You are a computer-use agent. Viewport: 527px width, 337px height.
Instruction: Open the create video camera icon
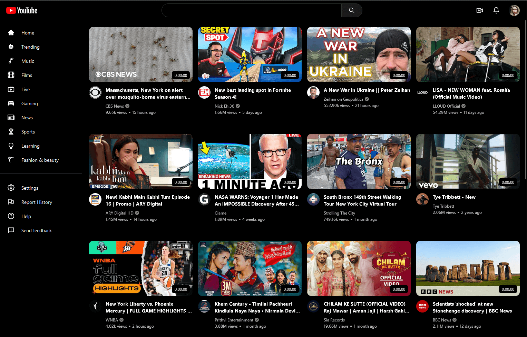[480, 10]
